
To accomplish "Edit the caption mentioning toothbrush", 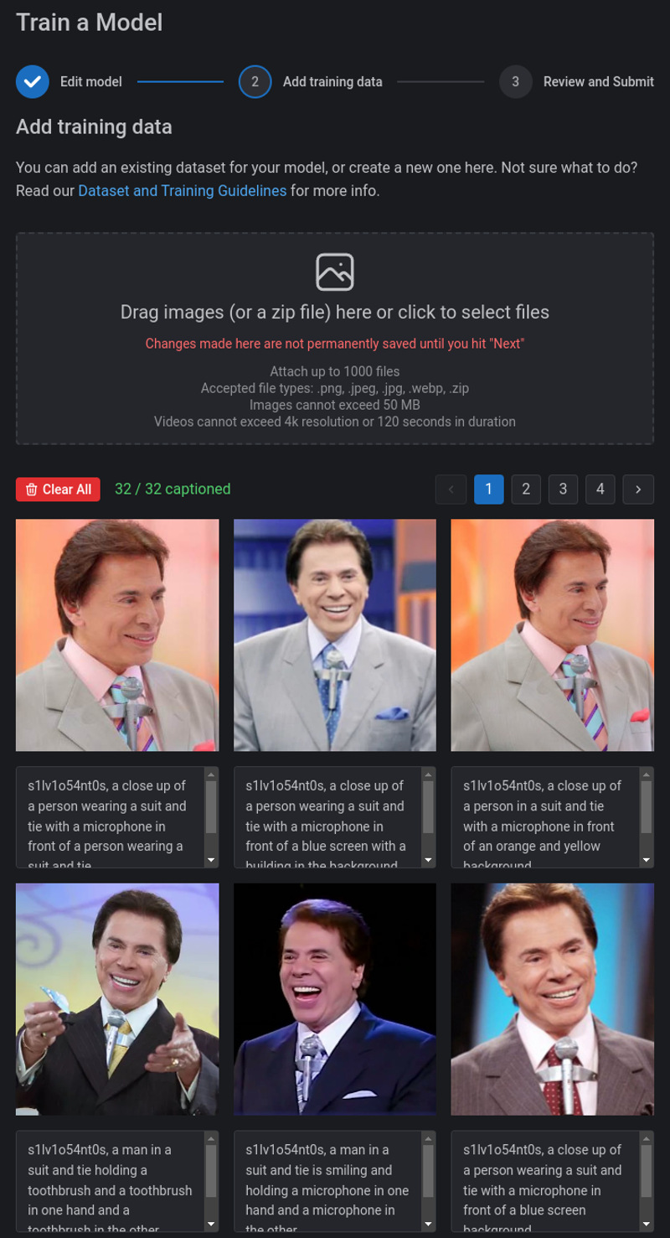I will pos(111,1180).
